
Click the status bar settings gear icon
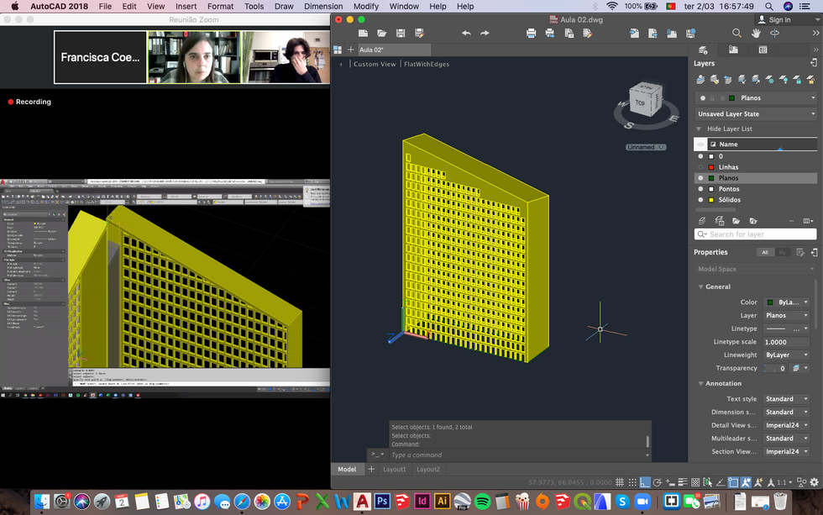(x=814, y=482)
